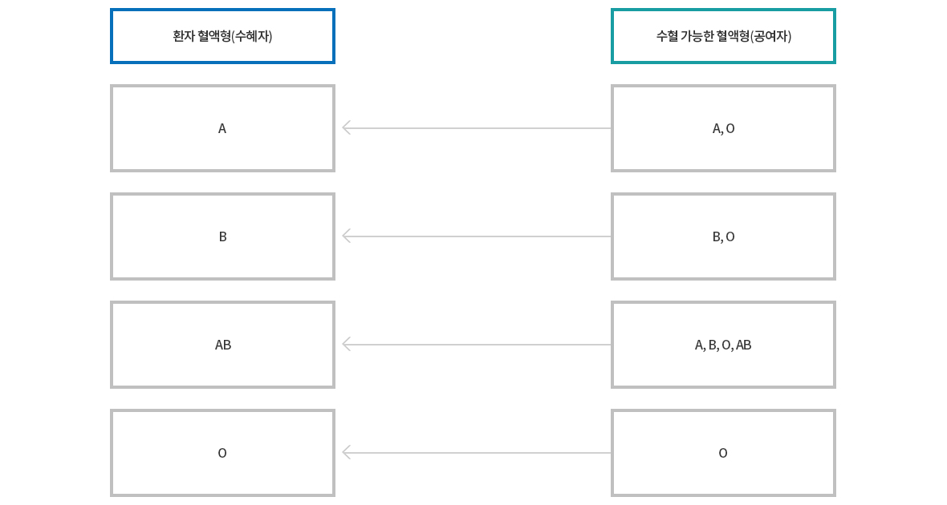
Task: Select the donor 'B, O' box
Action: [723, 236]
